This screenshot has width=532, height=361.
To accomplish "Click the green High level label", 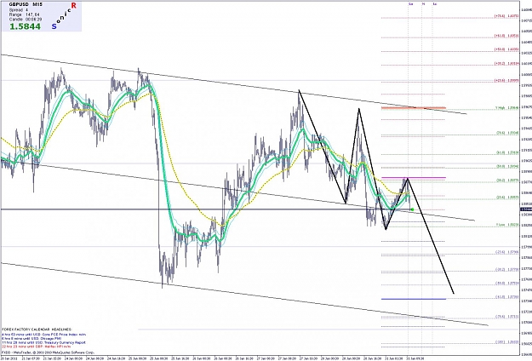I will pyautogui.click(x=506, y=108).
